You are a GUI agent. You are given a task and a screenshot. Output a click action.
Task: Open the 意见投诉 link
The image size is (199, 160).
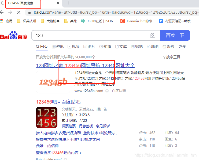point(103,126)
